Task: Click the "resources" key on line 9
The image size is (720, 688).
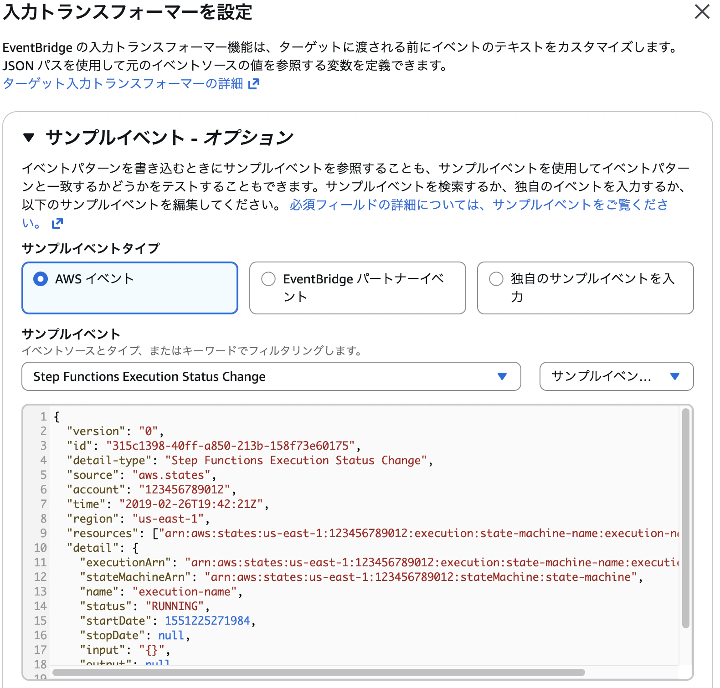Action: [x=103, y=533]
